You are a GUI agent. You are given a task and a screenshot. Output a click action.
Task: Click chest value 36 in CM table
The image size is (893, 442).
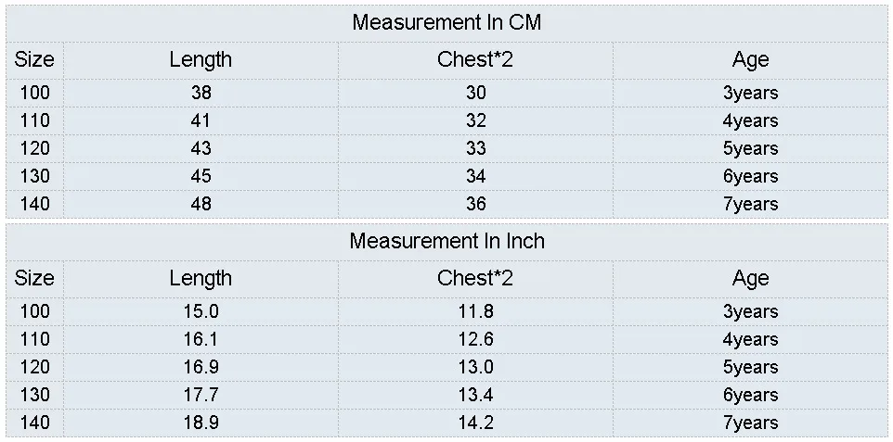(475, 204)
